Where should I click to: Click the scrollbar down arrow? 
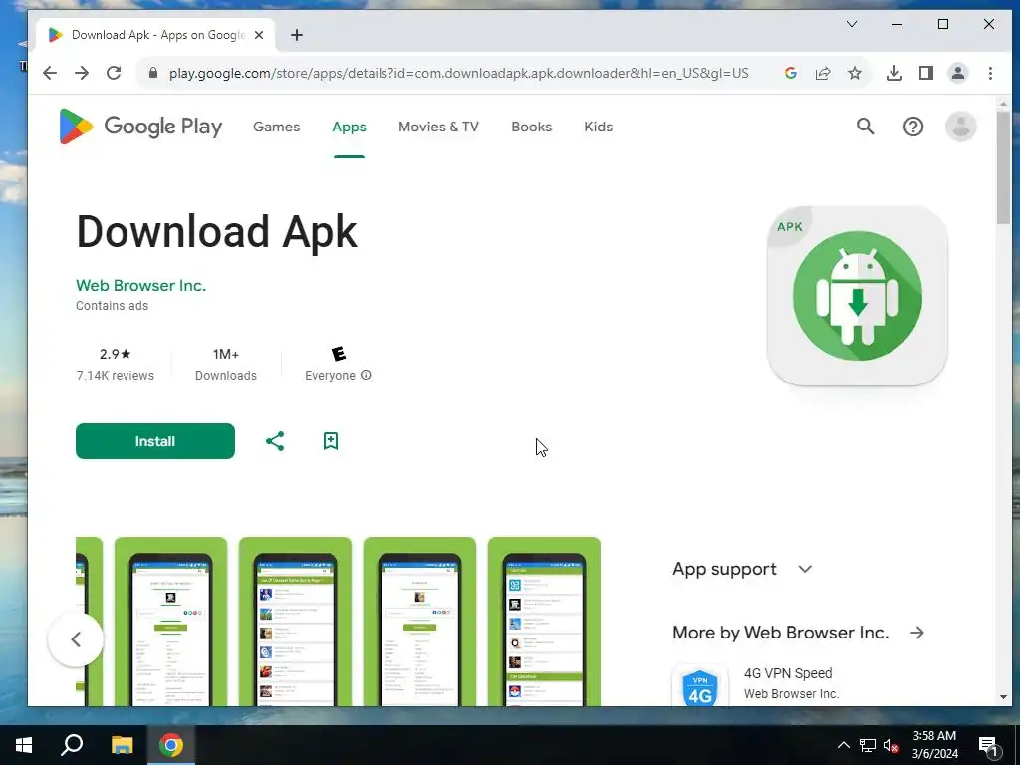(x=1003, y=698)
